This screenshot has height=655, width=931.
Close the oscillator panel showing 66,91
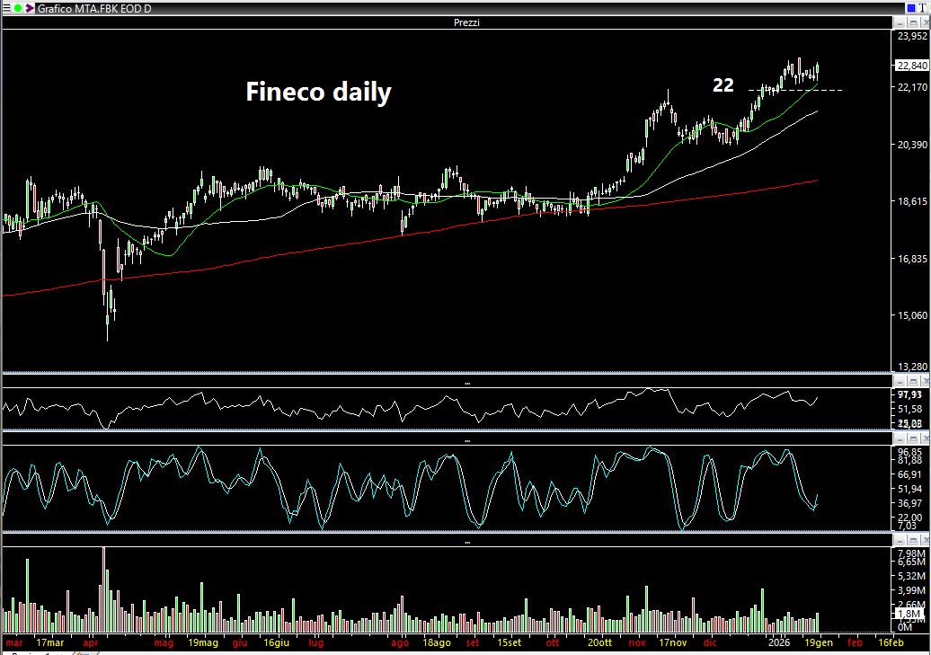coord(925,438)
